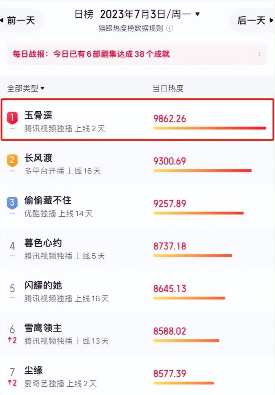Screen dimensions: 275x395
Task: Click the info icon beside 猫眼热度榜数据规则
Action: pyautogui.click(x=170, y=28)
